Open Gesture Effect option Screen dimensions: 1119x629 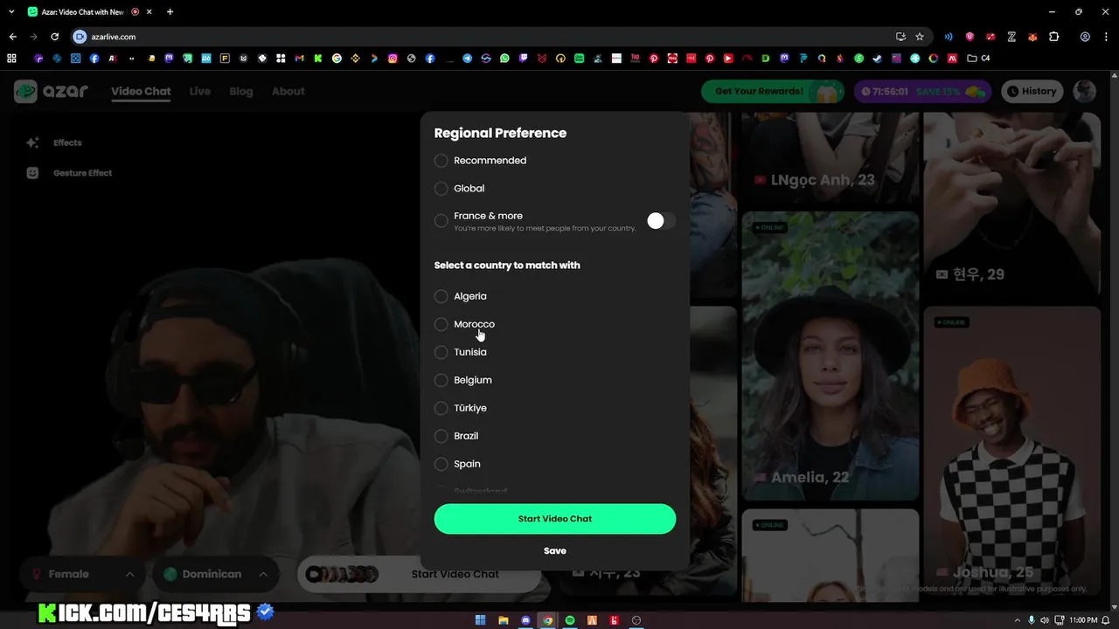click(69, 173)
